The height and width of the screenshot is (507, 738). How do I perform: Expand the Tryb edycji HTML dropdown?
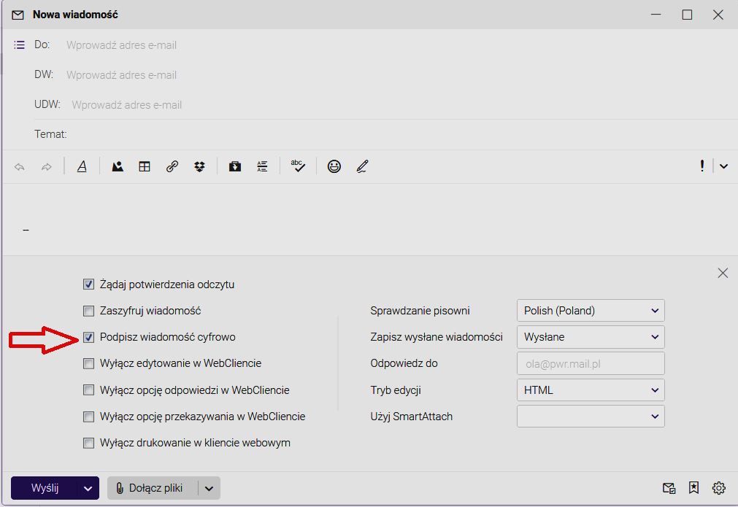coord(590,390)
